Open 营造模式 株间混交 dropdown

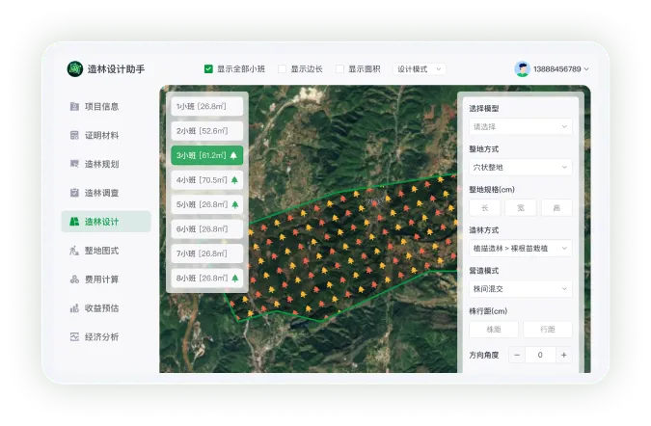[x=520, y=289]
